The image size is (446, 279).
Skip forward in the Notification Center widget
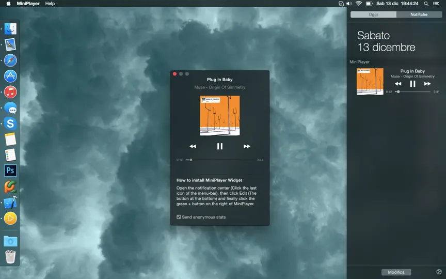(427, 84)
